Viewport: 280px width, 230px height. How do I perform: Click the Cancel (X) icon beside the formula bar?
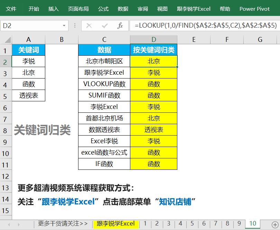click(88, 26)
